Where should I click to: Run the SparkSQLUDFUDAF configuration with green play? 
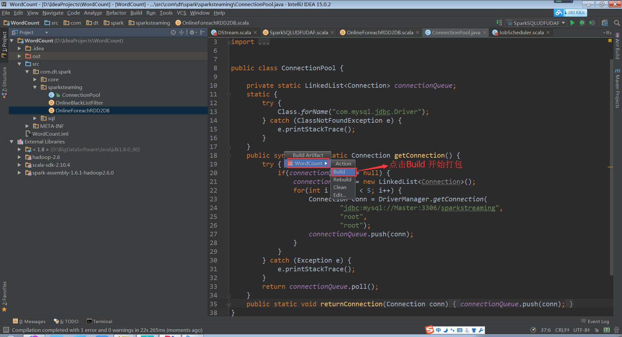click(572, 23)
